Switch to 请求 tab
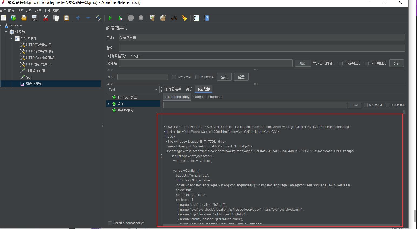The image size is (417, 229). (x=189, y=89)
